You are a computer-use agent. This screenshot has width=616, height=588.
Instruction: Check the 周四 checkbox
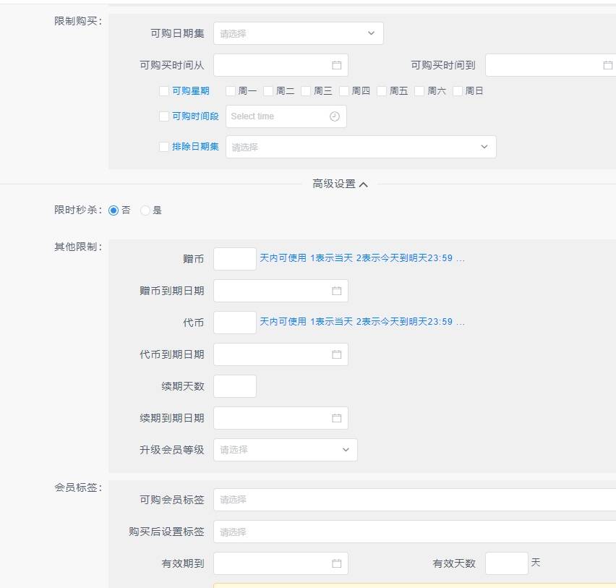(343, 91)
